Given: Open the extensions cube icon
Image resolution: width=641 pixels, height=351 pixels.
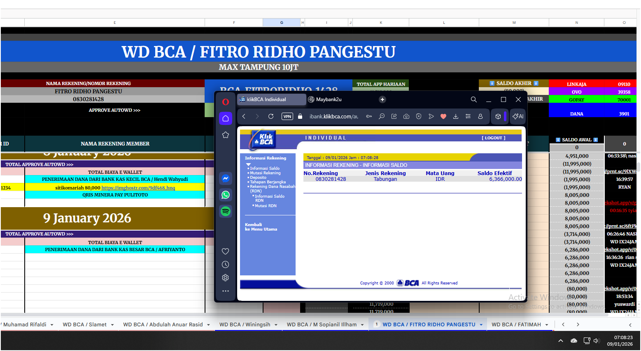Looking at the screenshot, I should [498, 116].
